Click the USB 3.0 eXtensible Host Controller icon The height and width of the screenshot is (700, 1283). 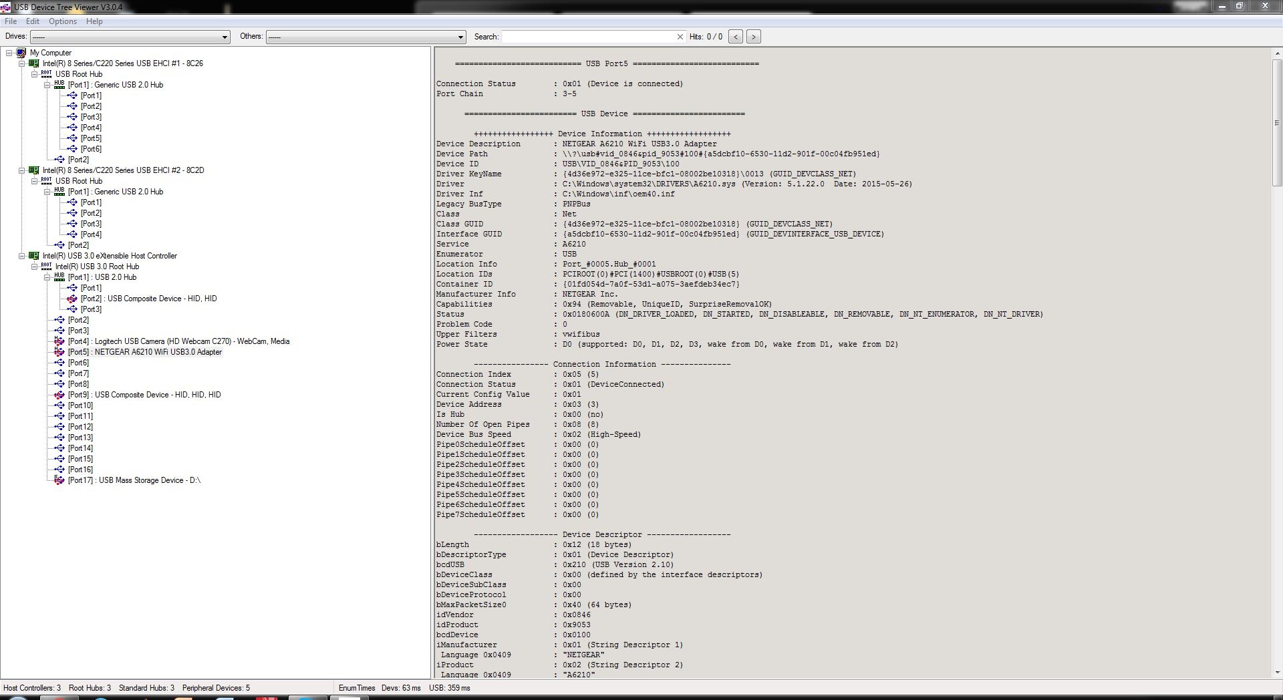[34, 256]
